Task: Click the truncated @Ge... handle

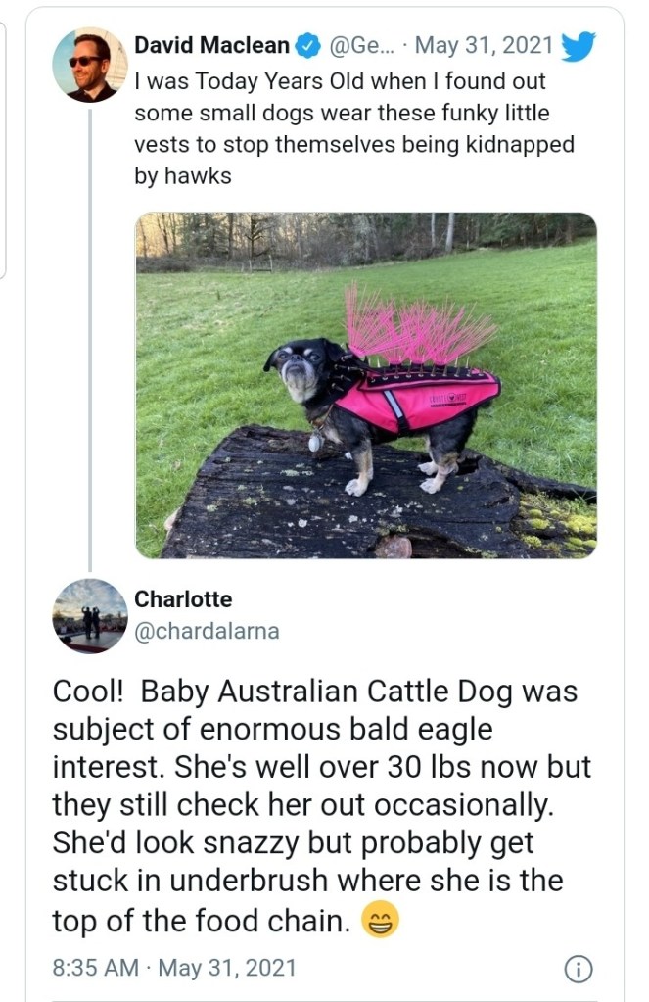Action: click(x=362, y=45)
